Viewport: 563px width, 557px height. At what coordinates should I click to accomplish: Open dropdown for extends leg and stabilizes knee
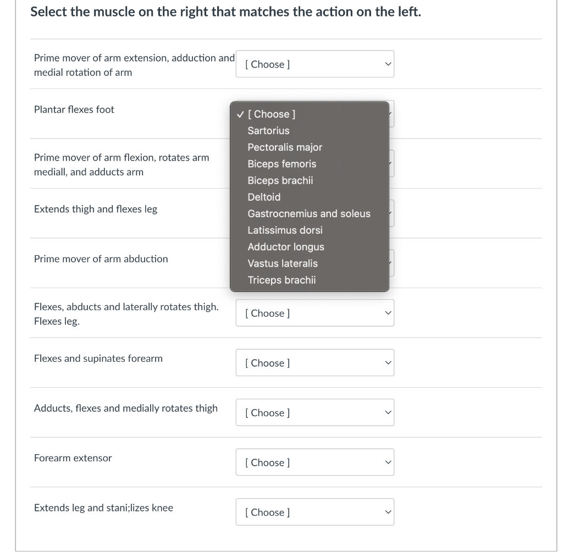(314, 512)
